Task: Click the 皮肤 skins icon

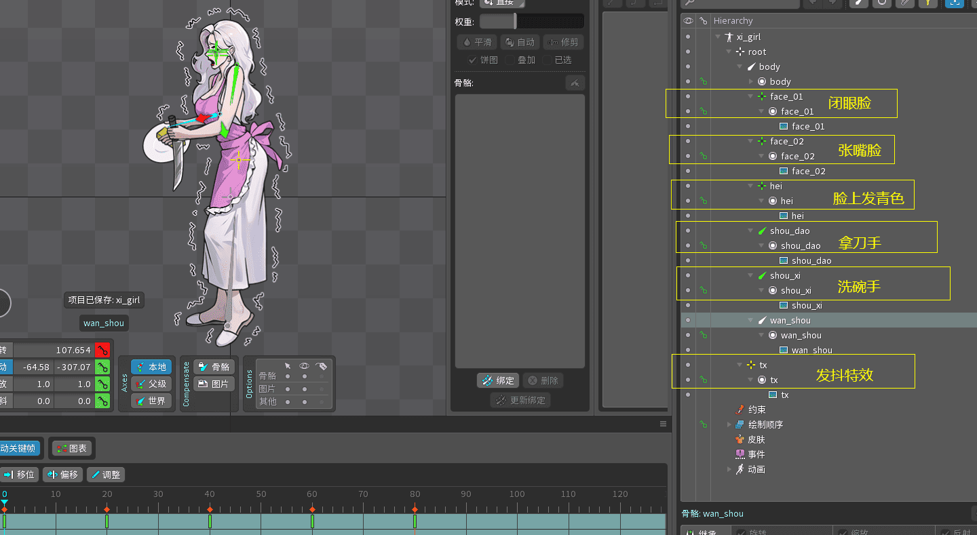Action: 740,439
